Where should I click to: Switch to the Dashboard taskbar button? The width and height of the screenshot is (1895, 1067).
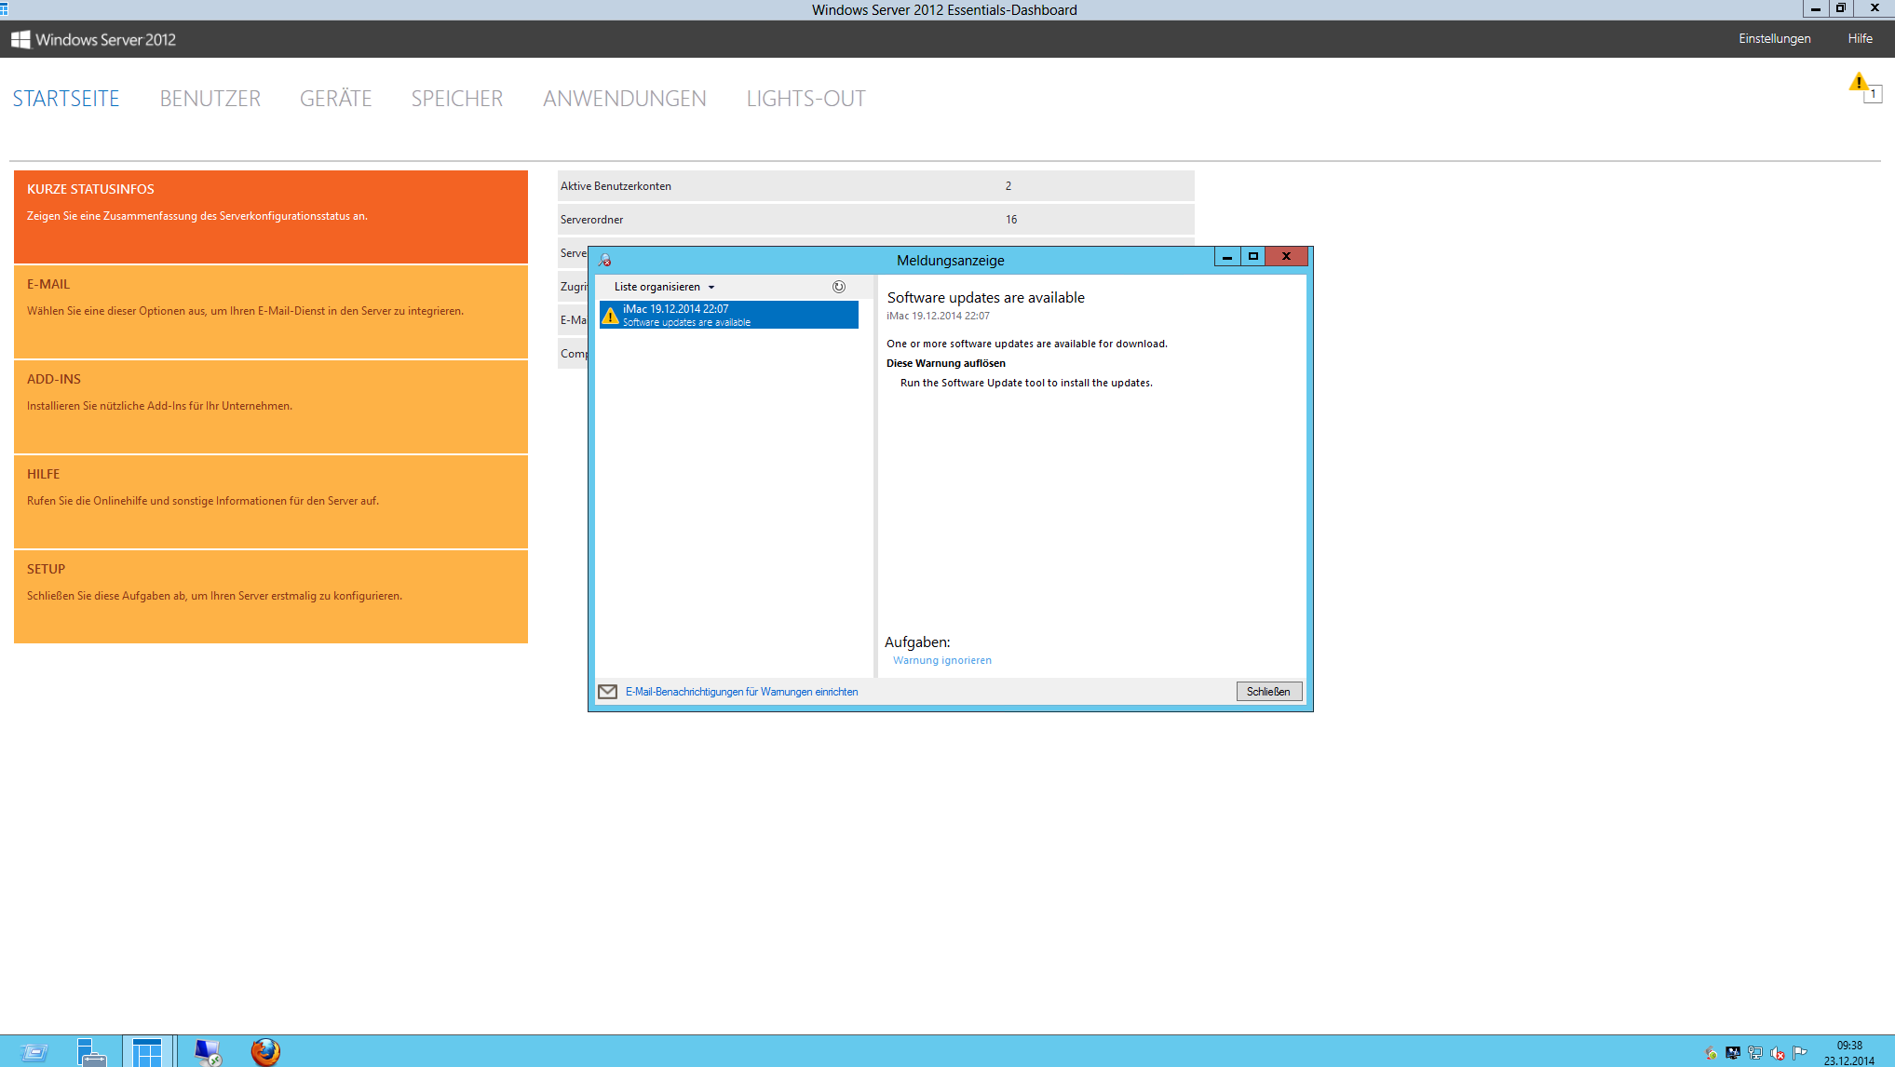pyautogui.click(x=147, y=1052)
